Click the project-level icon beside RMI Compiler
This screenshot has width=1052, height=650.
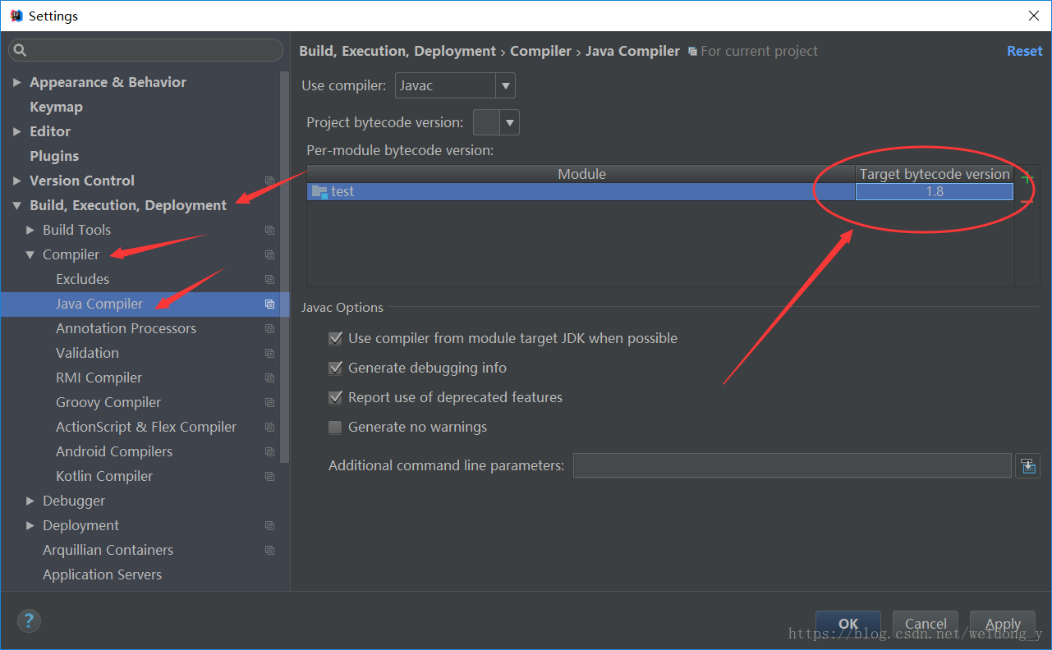coord(269,378)
